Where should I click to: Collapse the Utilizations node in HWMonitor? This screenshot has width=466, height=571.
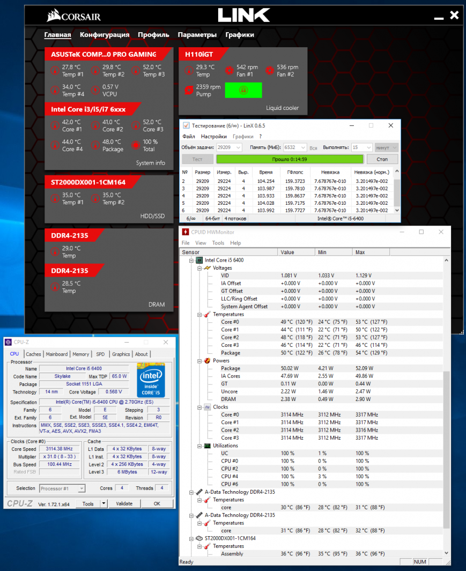199,446
